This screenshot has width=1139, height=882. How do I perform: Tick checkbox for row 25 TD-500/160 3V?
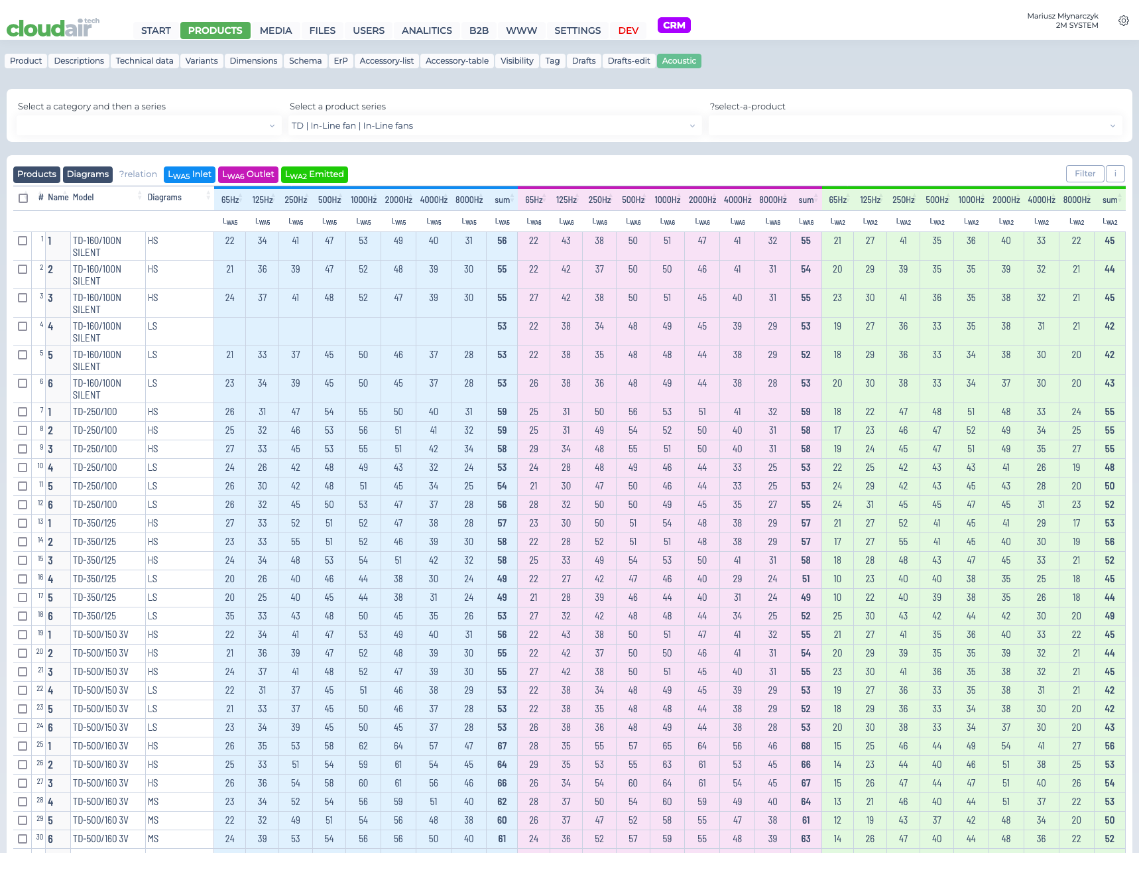click(x=23, y=746)
